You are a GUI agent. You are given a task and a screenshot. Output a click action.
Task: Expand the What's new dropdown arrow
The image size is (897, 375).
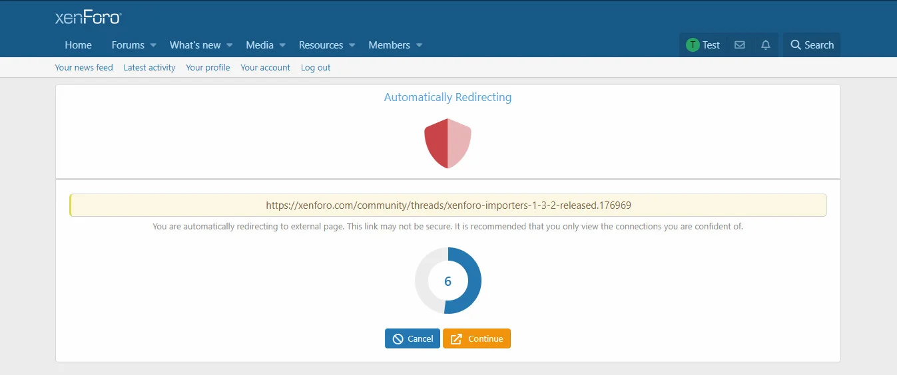230,45
